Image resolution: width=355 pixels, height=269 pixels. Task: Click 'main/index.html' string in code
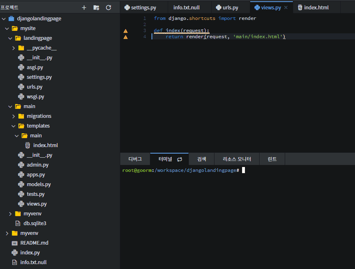258,37
